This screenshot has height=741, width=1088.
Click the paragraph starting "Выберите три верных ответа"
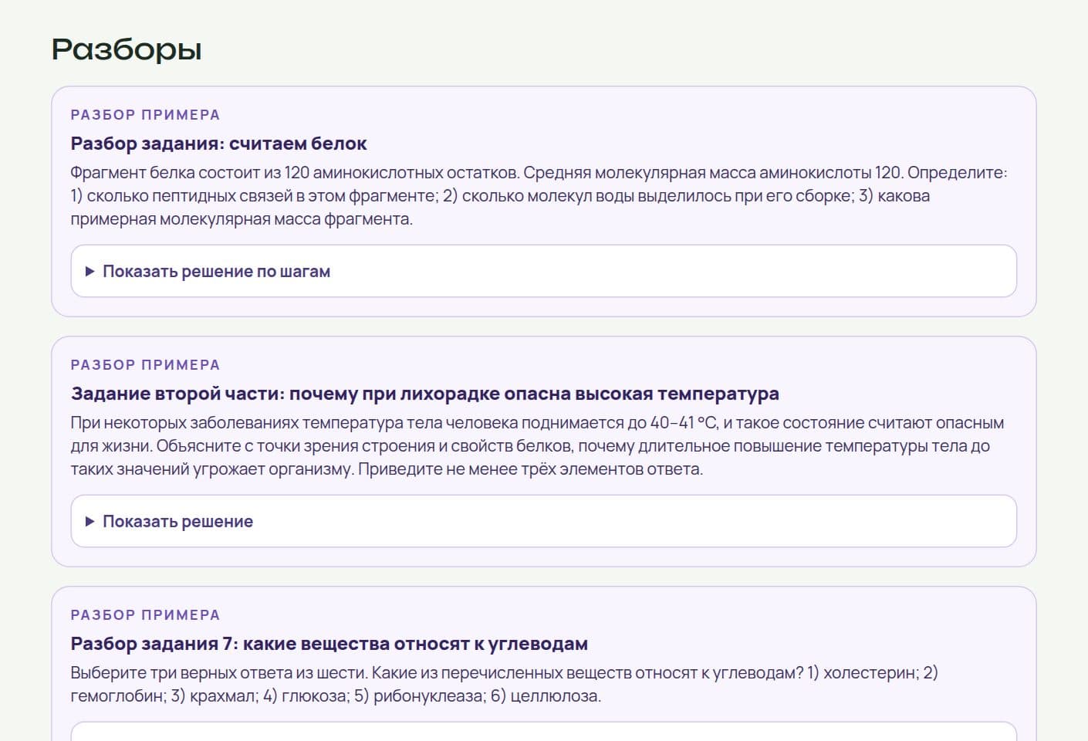(x=504, y=685)
